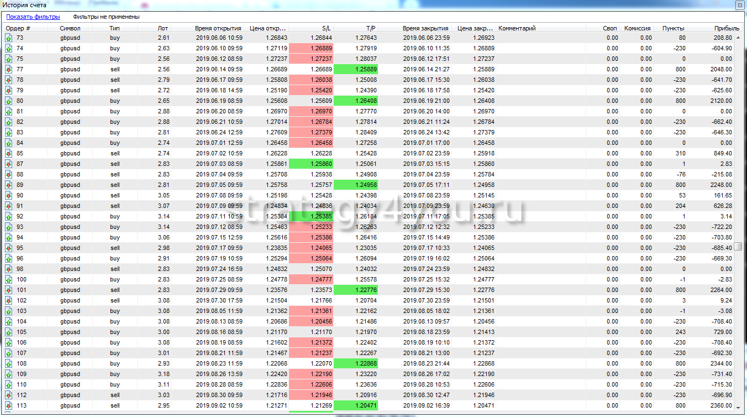Select the buy icon for order 108
Viewport: 747px width, 417px height.
coord(9,363)
